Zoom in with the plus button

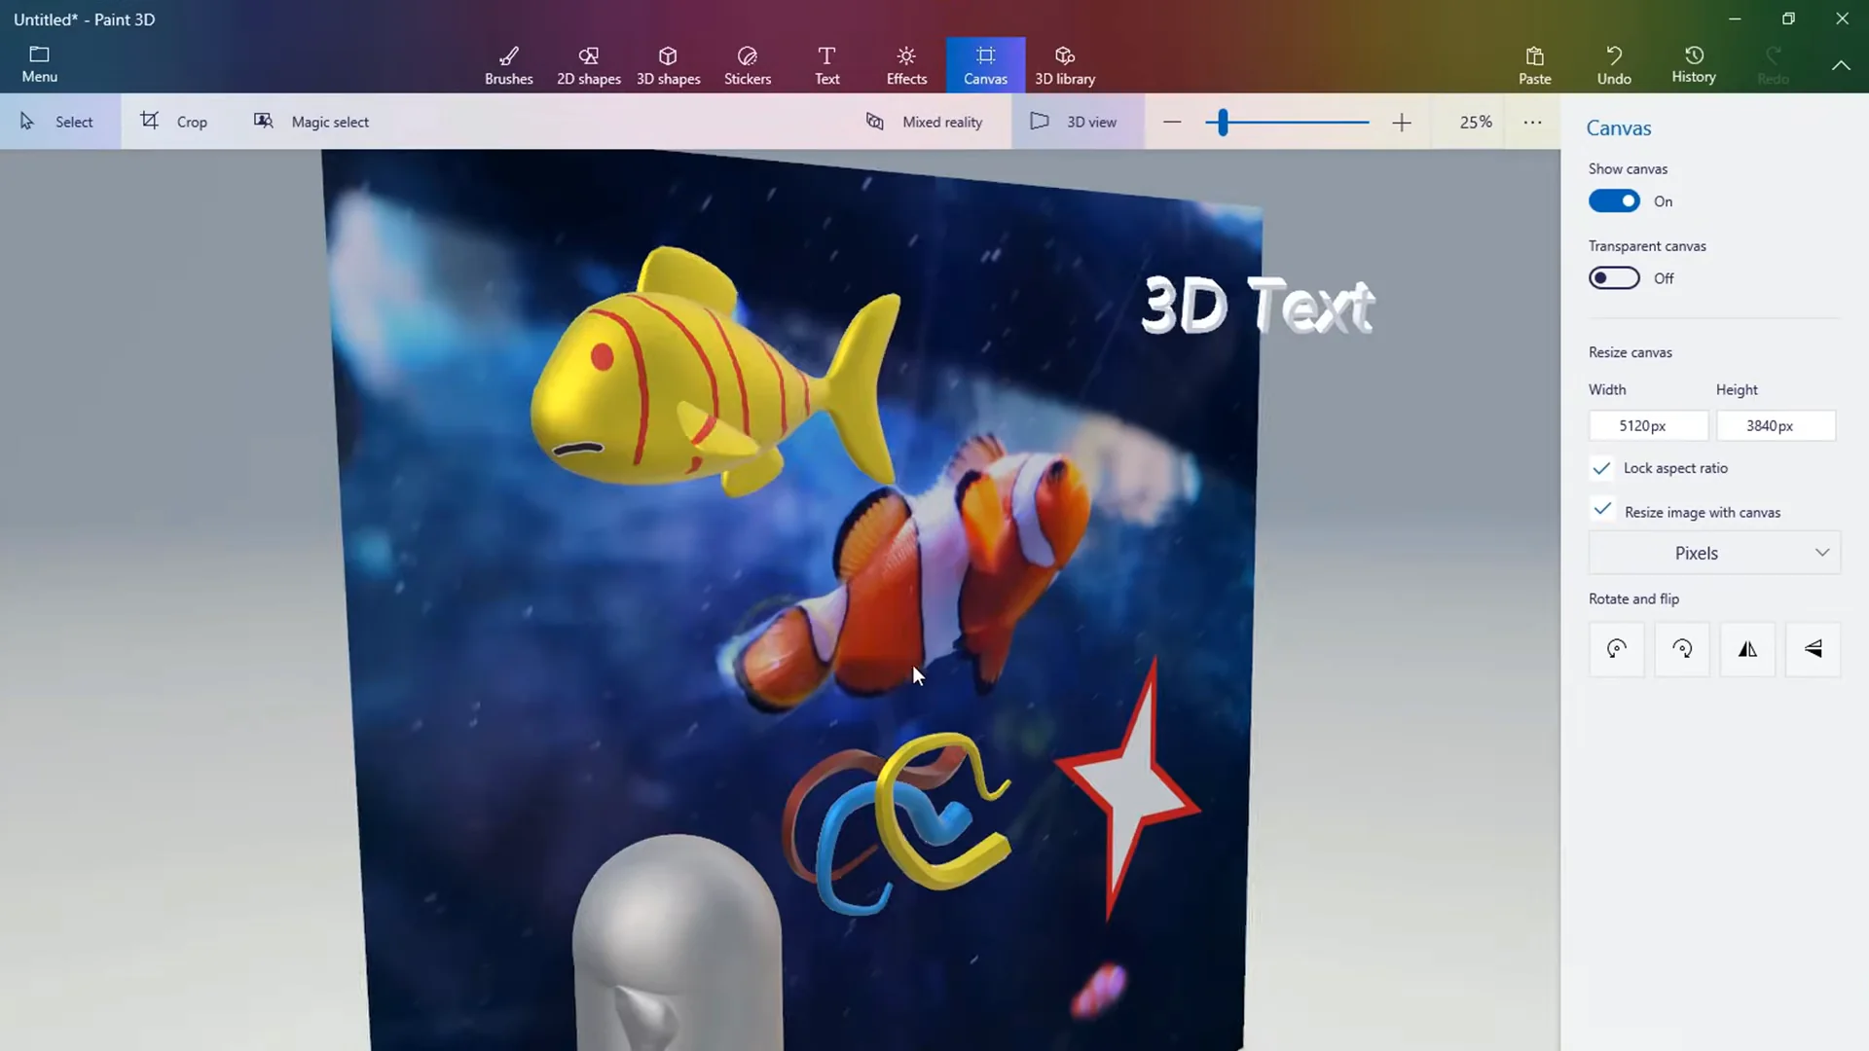click(x=1401, y=122)
